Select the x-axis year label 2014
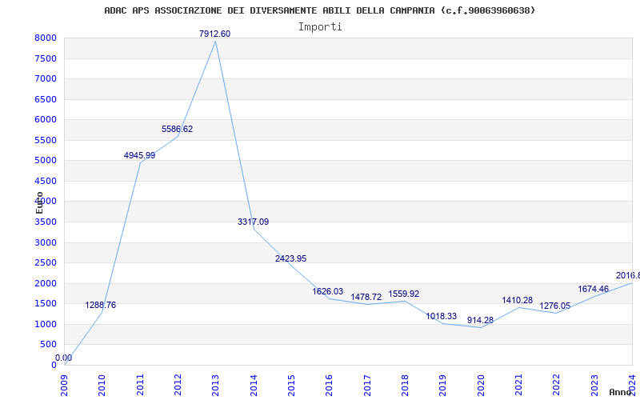Screen dimensions: 640x400 254,386
